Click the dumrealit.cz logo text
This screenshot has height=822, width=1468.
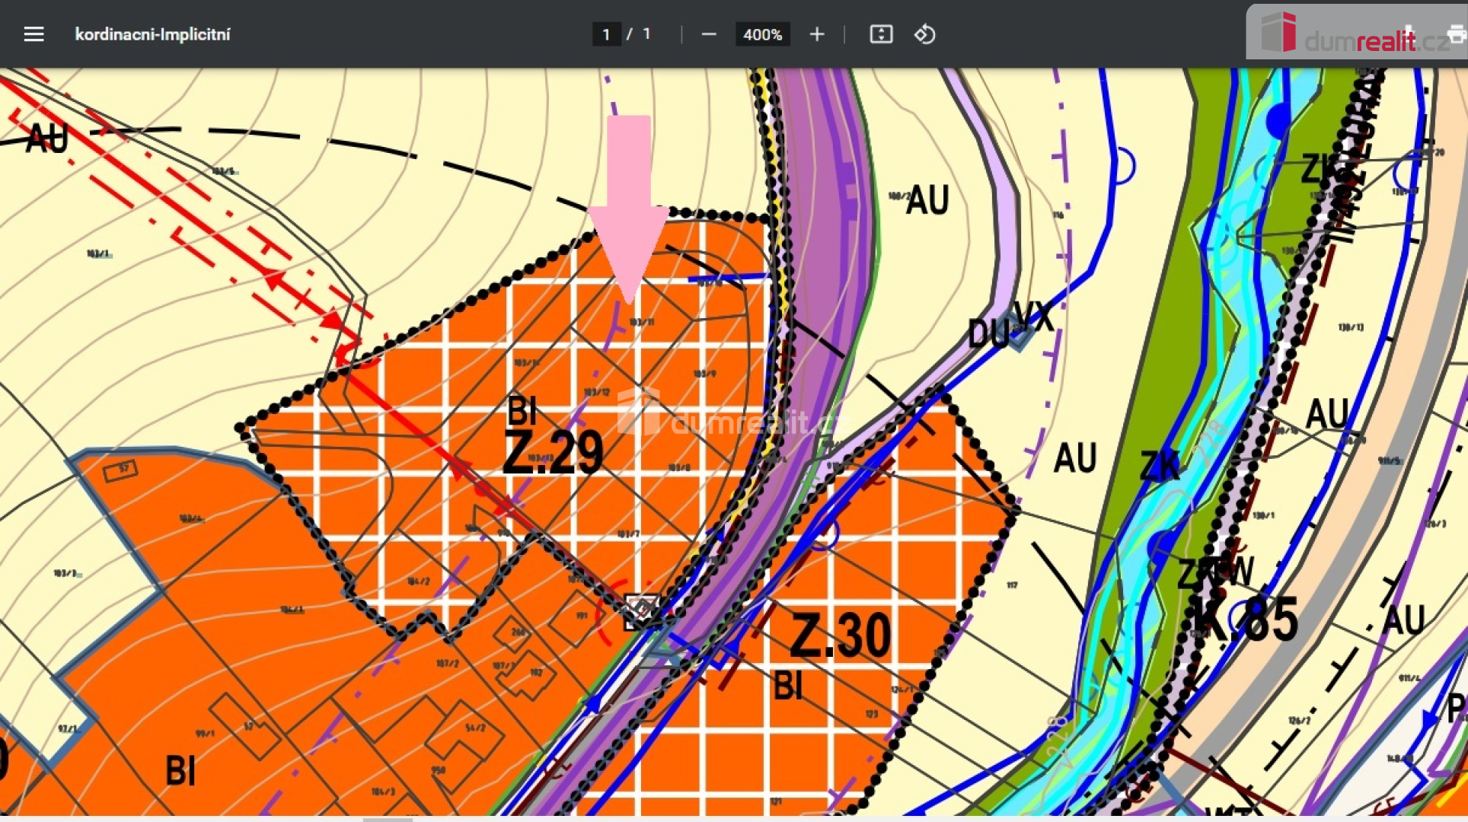[x=1374, y=41]
